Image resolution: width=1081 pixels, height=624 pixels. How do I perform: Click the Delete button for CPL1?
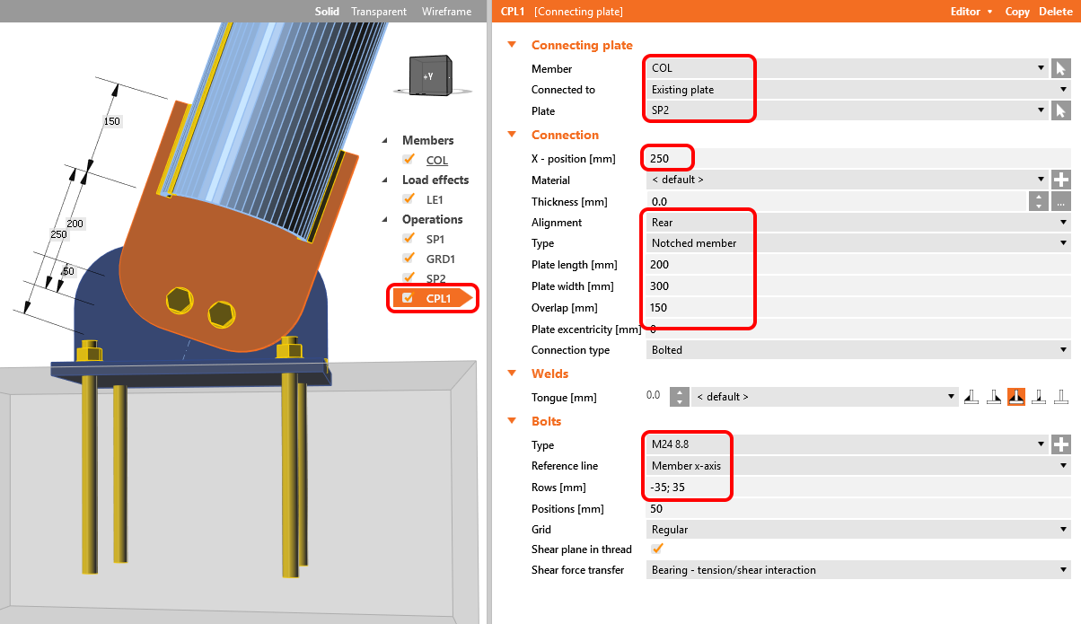tap(1055, 12)
